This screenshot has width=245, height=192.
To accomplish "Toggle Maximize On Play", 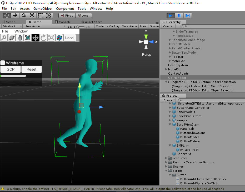I will 107,27.
